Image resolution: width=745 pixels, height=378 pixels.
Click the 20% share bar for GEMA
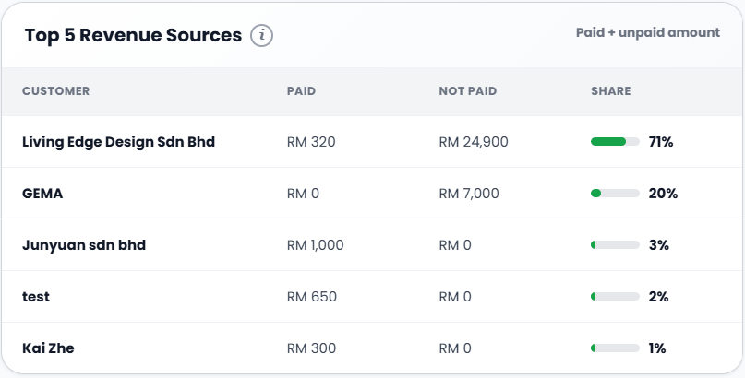click(x=615, y=193)
